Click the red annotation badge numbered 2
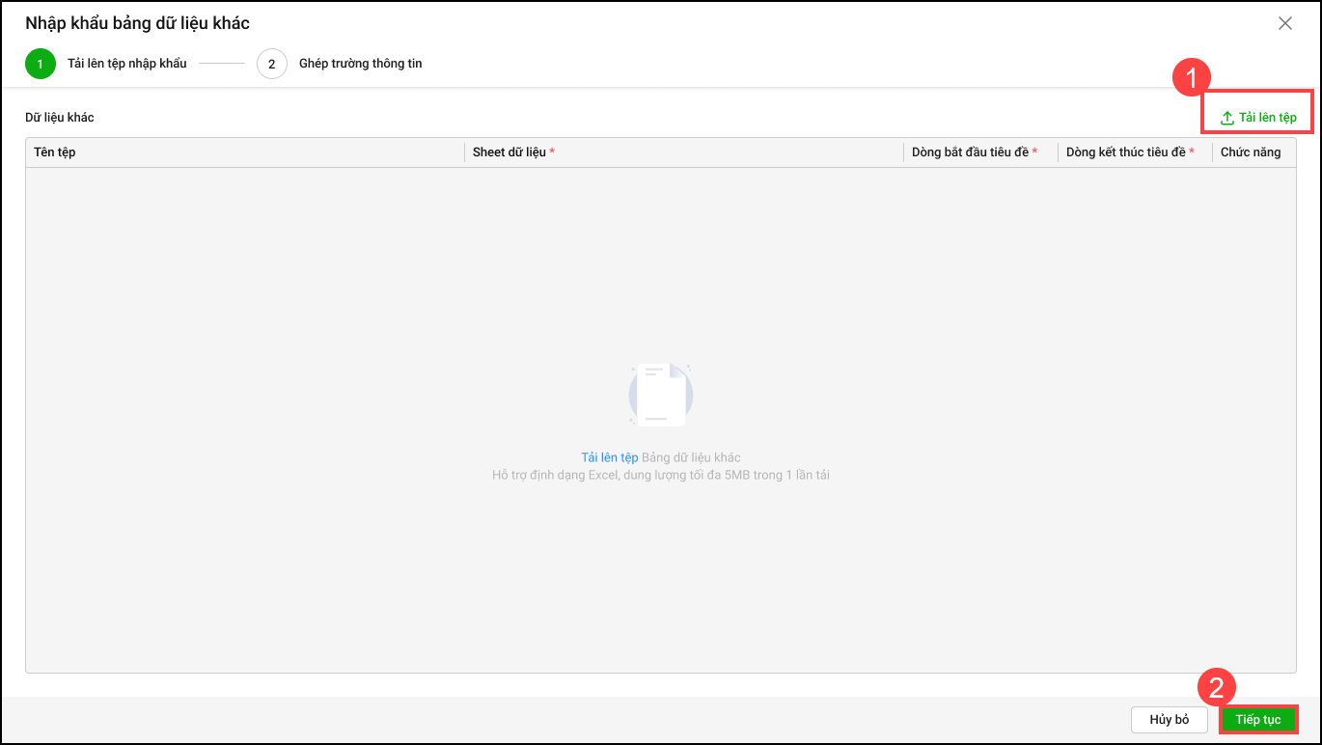The height and width of the screenshot is (745, 1322). pyautogui.click(x=1216, y=687)
